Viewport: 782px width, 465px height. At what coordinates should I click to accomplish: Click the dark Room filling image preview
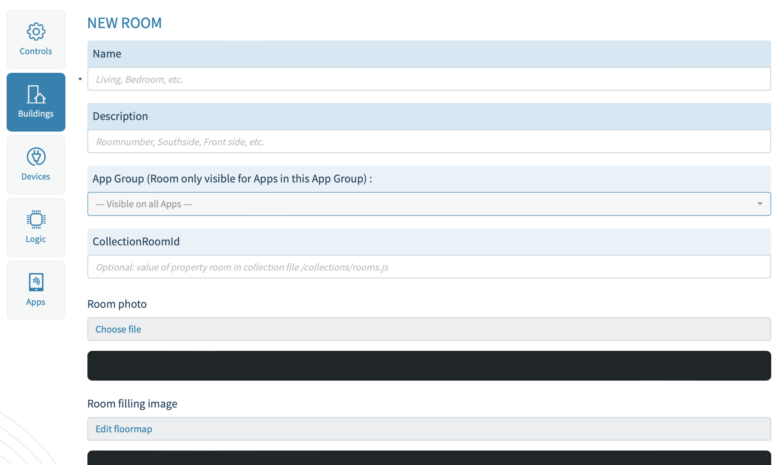(429, 458)
